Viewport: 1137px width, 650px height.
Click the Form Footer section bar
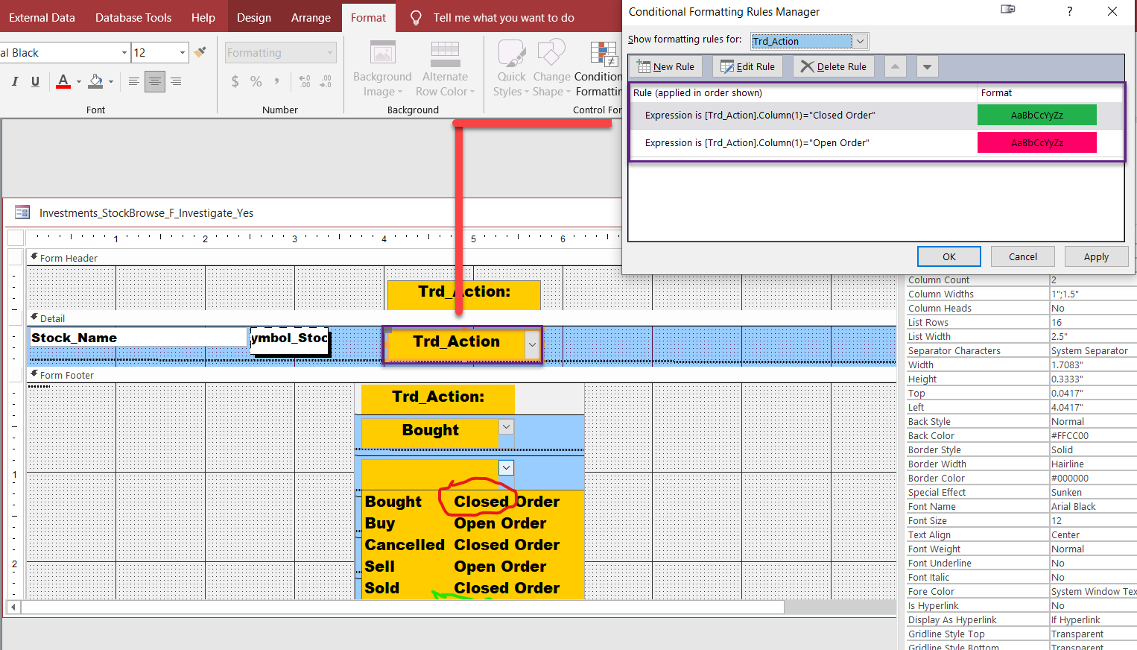(x=462, y=375)
